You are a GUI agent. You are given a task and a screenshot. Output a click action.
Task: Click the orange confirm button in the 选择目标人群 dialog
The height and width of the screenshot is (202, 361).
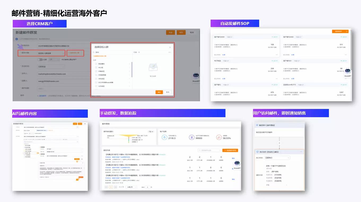pyautogui.click(x=159, y=92)
